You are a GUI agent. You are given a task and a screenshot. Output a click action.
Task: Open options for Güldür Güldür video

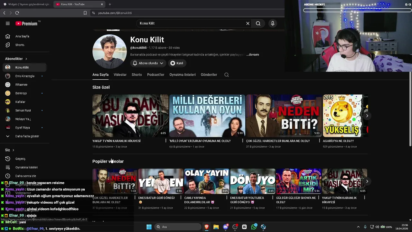pos(318,198)
